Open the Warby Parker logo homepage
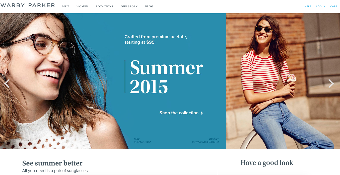Viewport: 340px width, 175px height. pos(28,5)
